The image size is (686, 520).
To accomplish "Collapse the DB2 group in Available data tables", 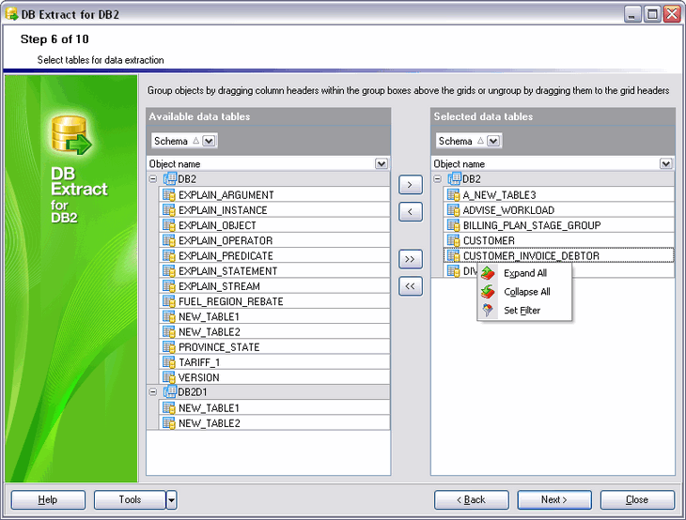I will tap(152, 179).
